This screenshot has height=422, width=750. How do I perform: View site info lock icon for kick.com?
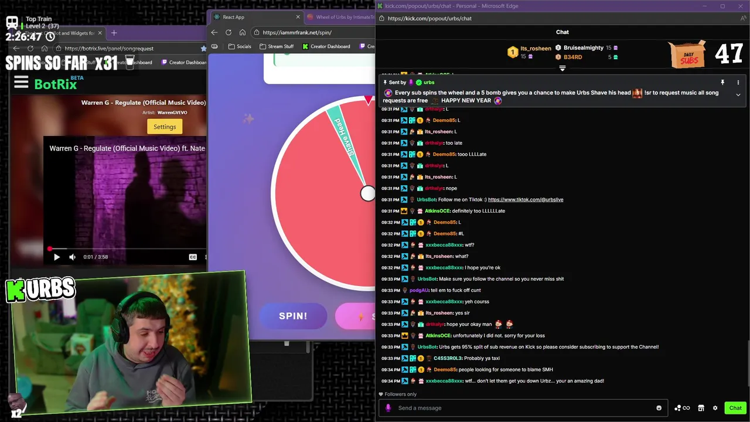tap(380, 18)
